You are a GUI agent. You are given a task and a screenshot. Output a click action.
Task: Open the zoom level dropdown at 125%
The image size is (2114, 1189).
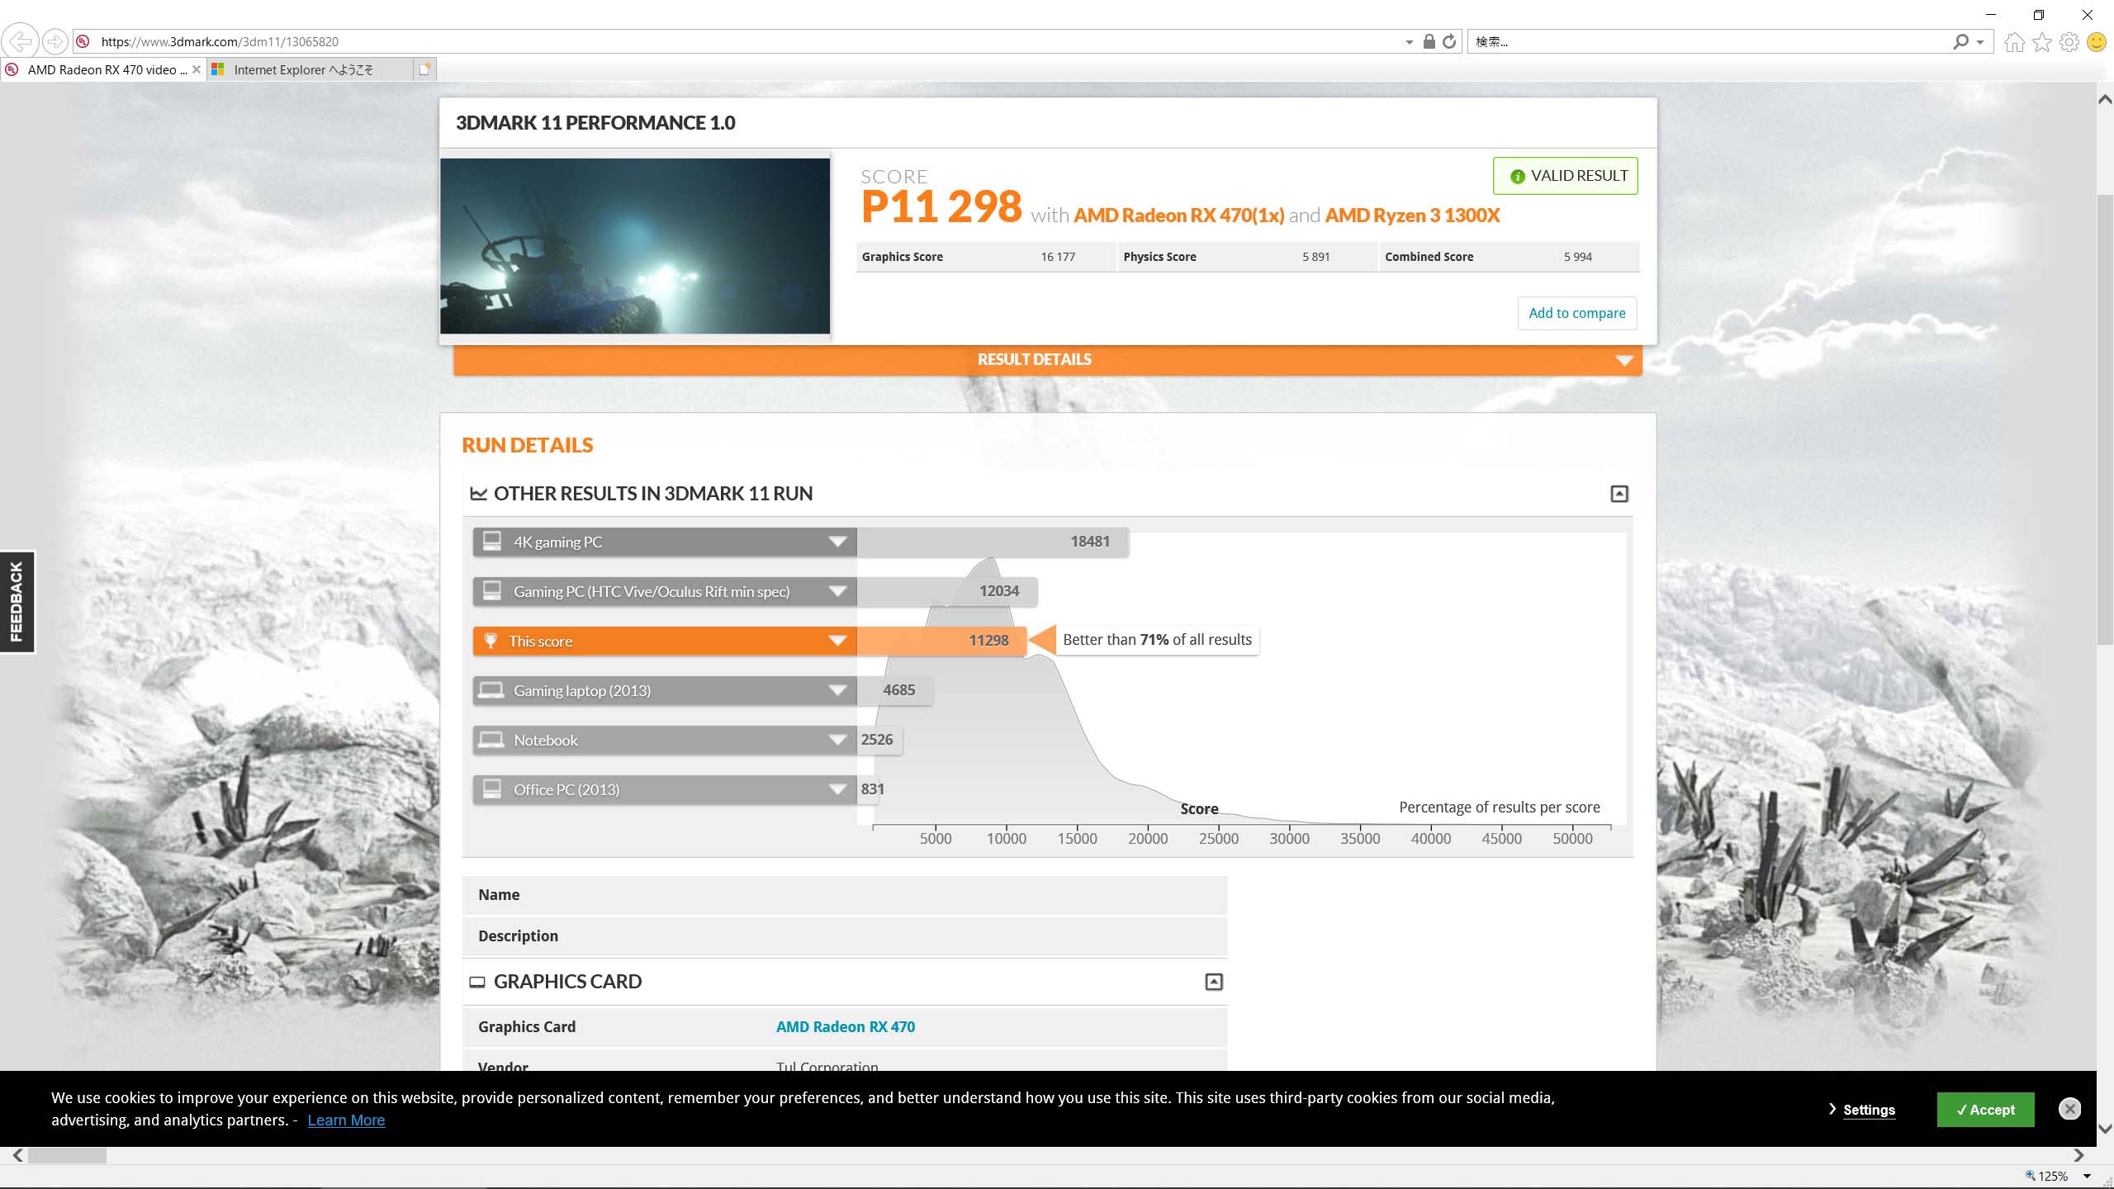2087,1176
